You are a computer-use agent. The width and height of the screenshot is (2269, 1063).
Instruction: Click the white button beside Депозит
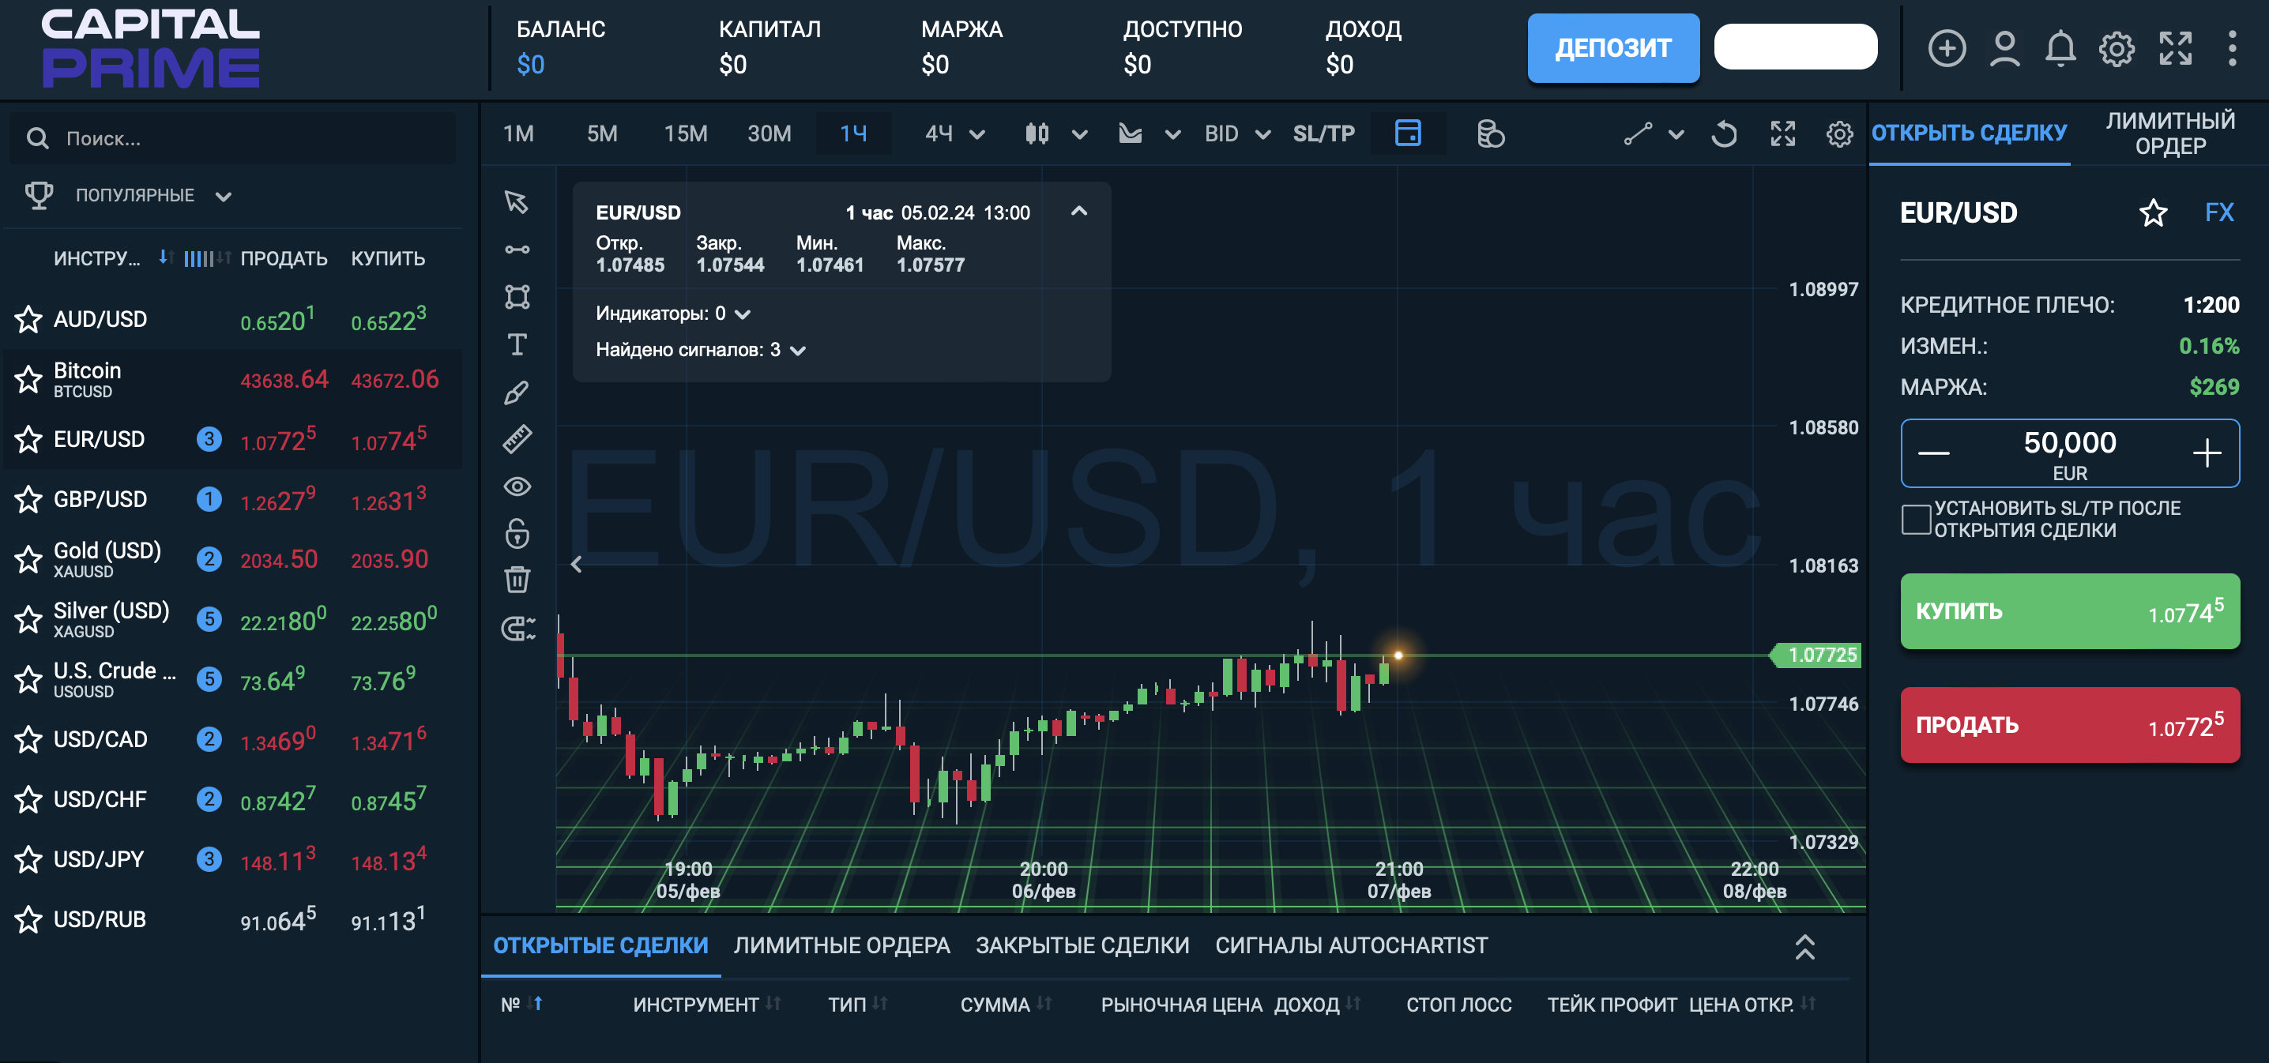(x=1794, y=46)
